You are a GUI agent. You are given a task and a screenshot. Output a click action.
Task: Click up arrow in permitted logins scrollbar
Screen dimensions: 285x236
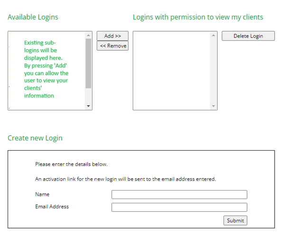pyautogui.click(x=213, y=35)
